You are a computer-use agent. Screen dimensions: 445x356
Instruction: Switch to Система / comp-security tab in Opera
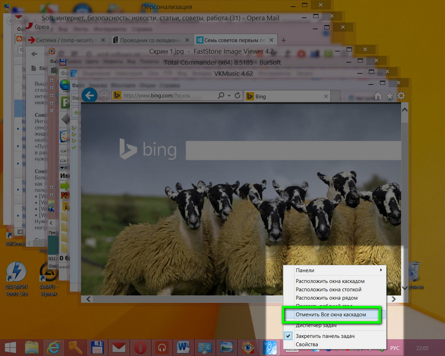click(x=66, y=40)
